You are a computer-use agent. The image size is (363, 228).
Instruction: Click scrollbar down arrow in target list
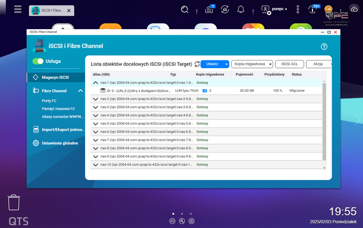click(x=324, y=168)
